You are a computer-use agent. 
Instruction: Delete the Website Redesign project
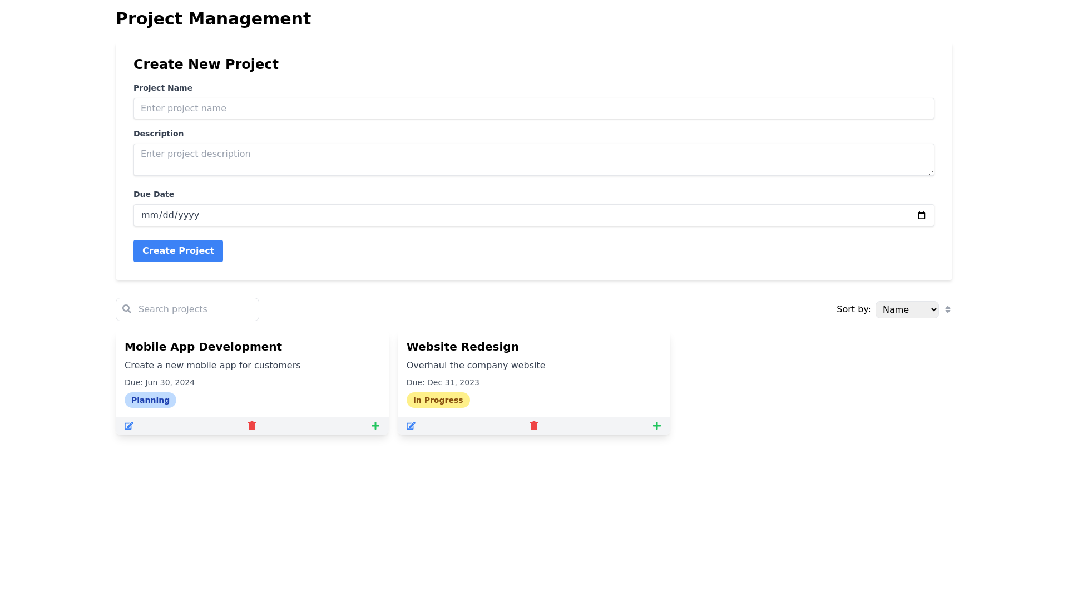[534, 426]
